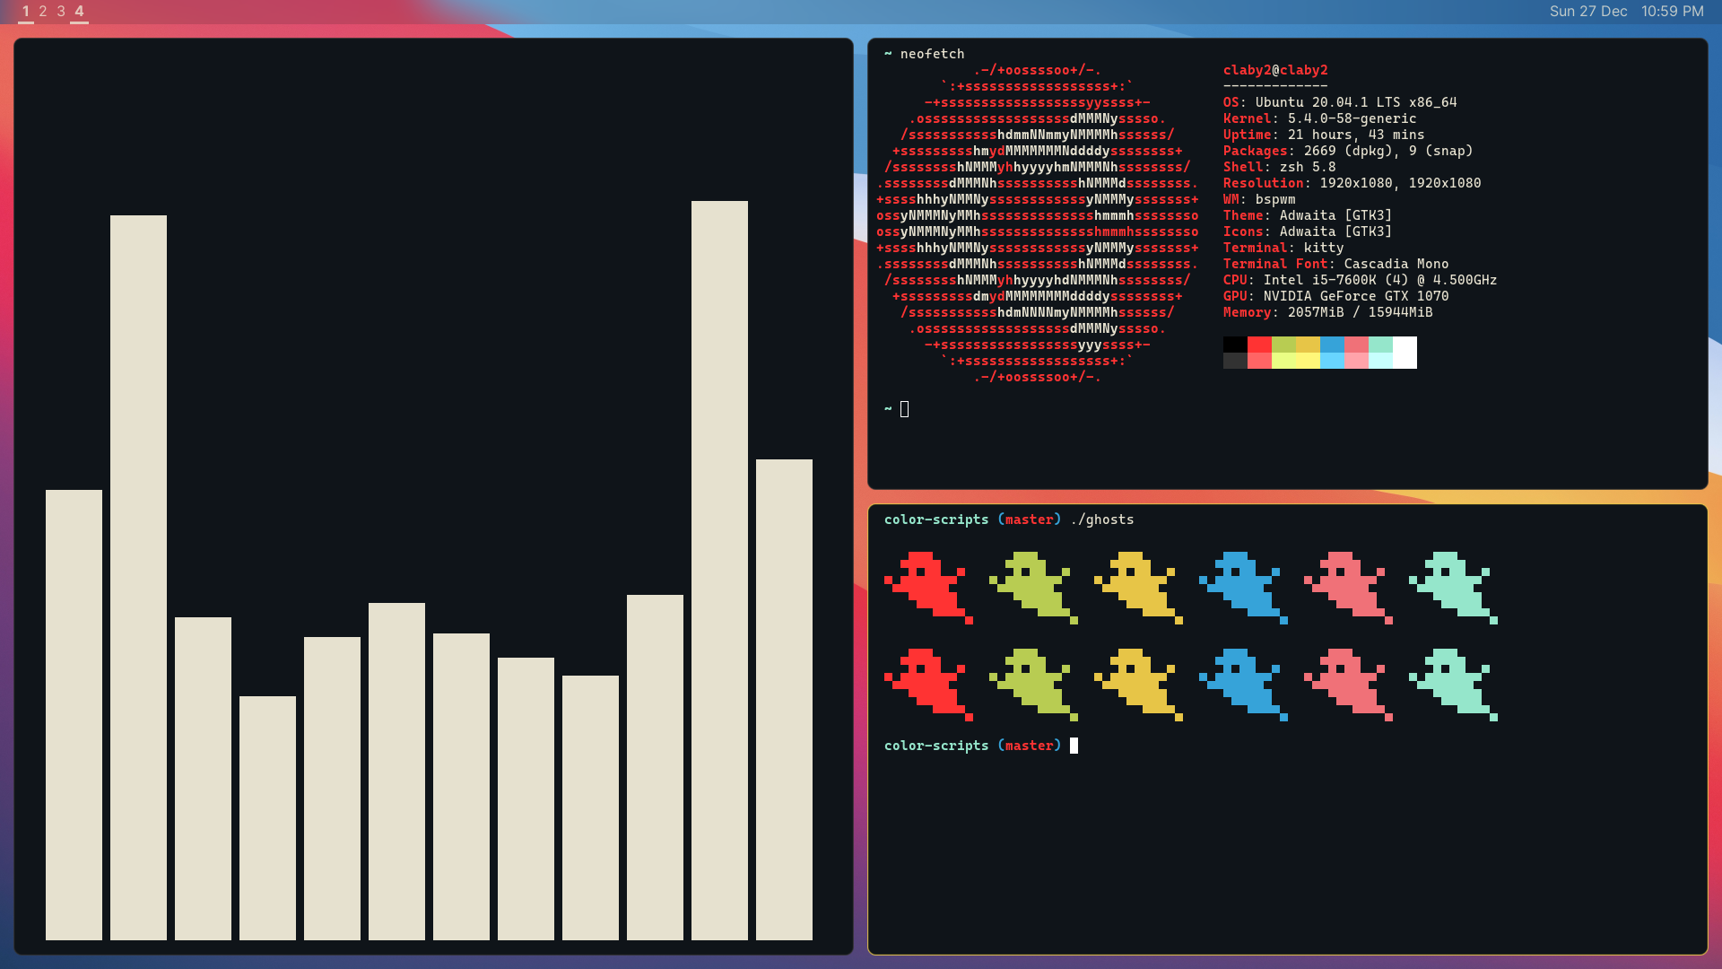The width and height of the screenshot is (1722, 969).
Task: Click workspace tab labeled 4
Action: pos(79,11)
